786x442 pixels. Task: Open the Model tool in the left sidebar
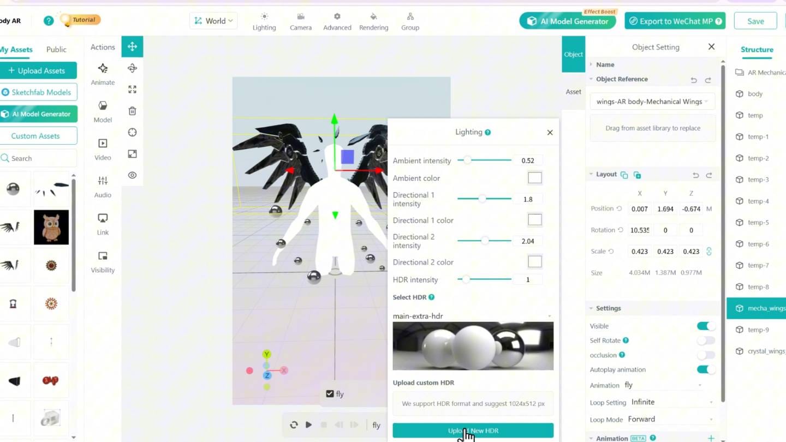(x=102, y=111)
